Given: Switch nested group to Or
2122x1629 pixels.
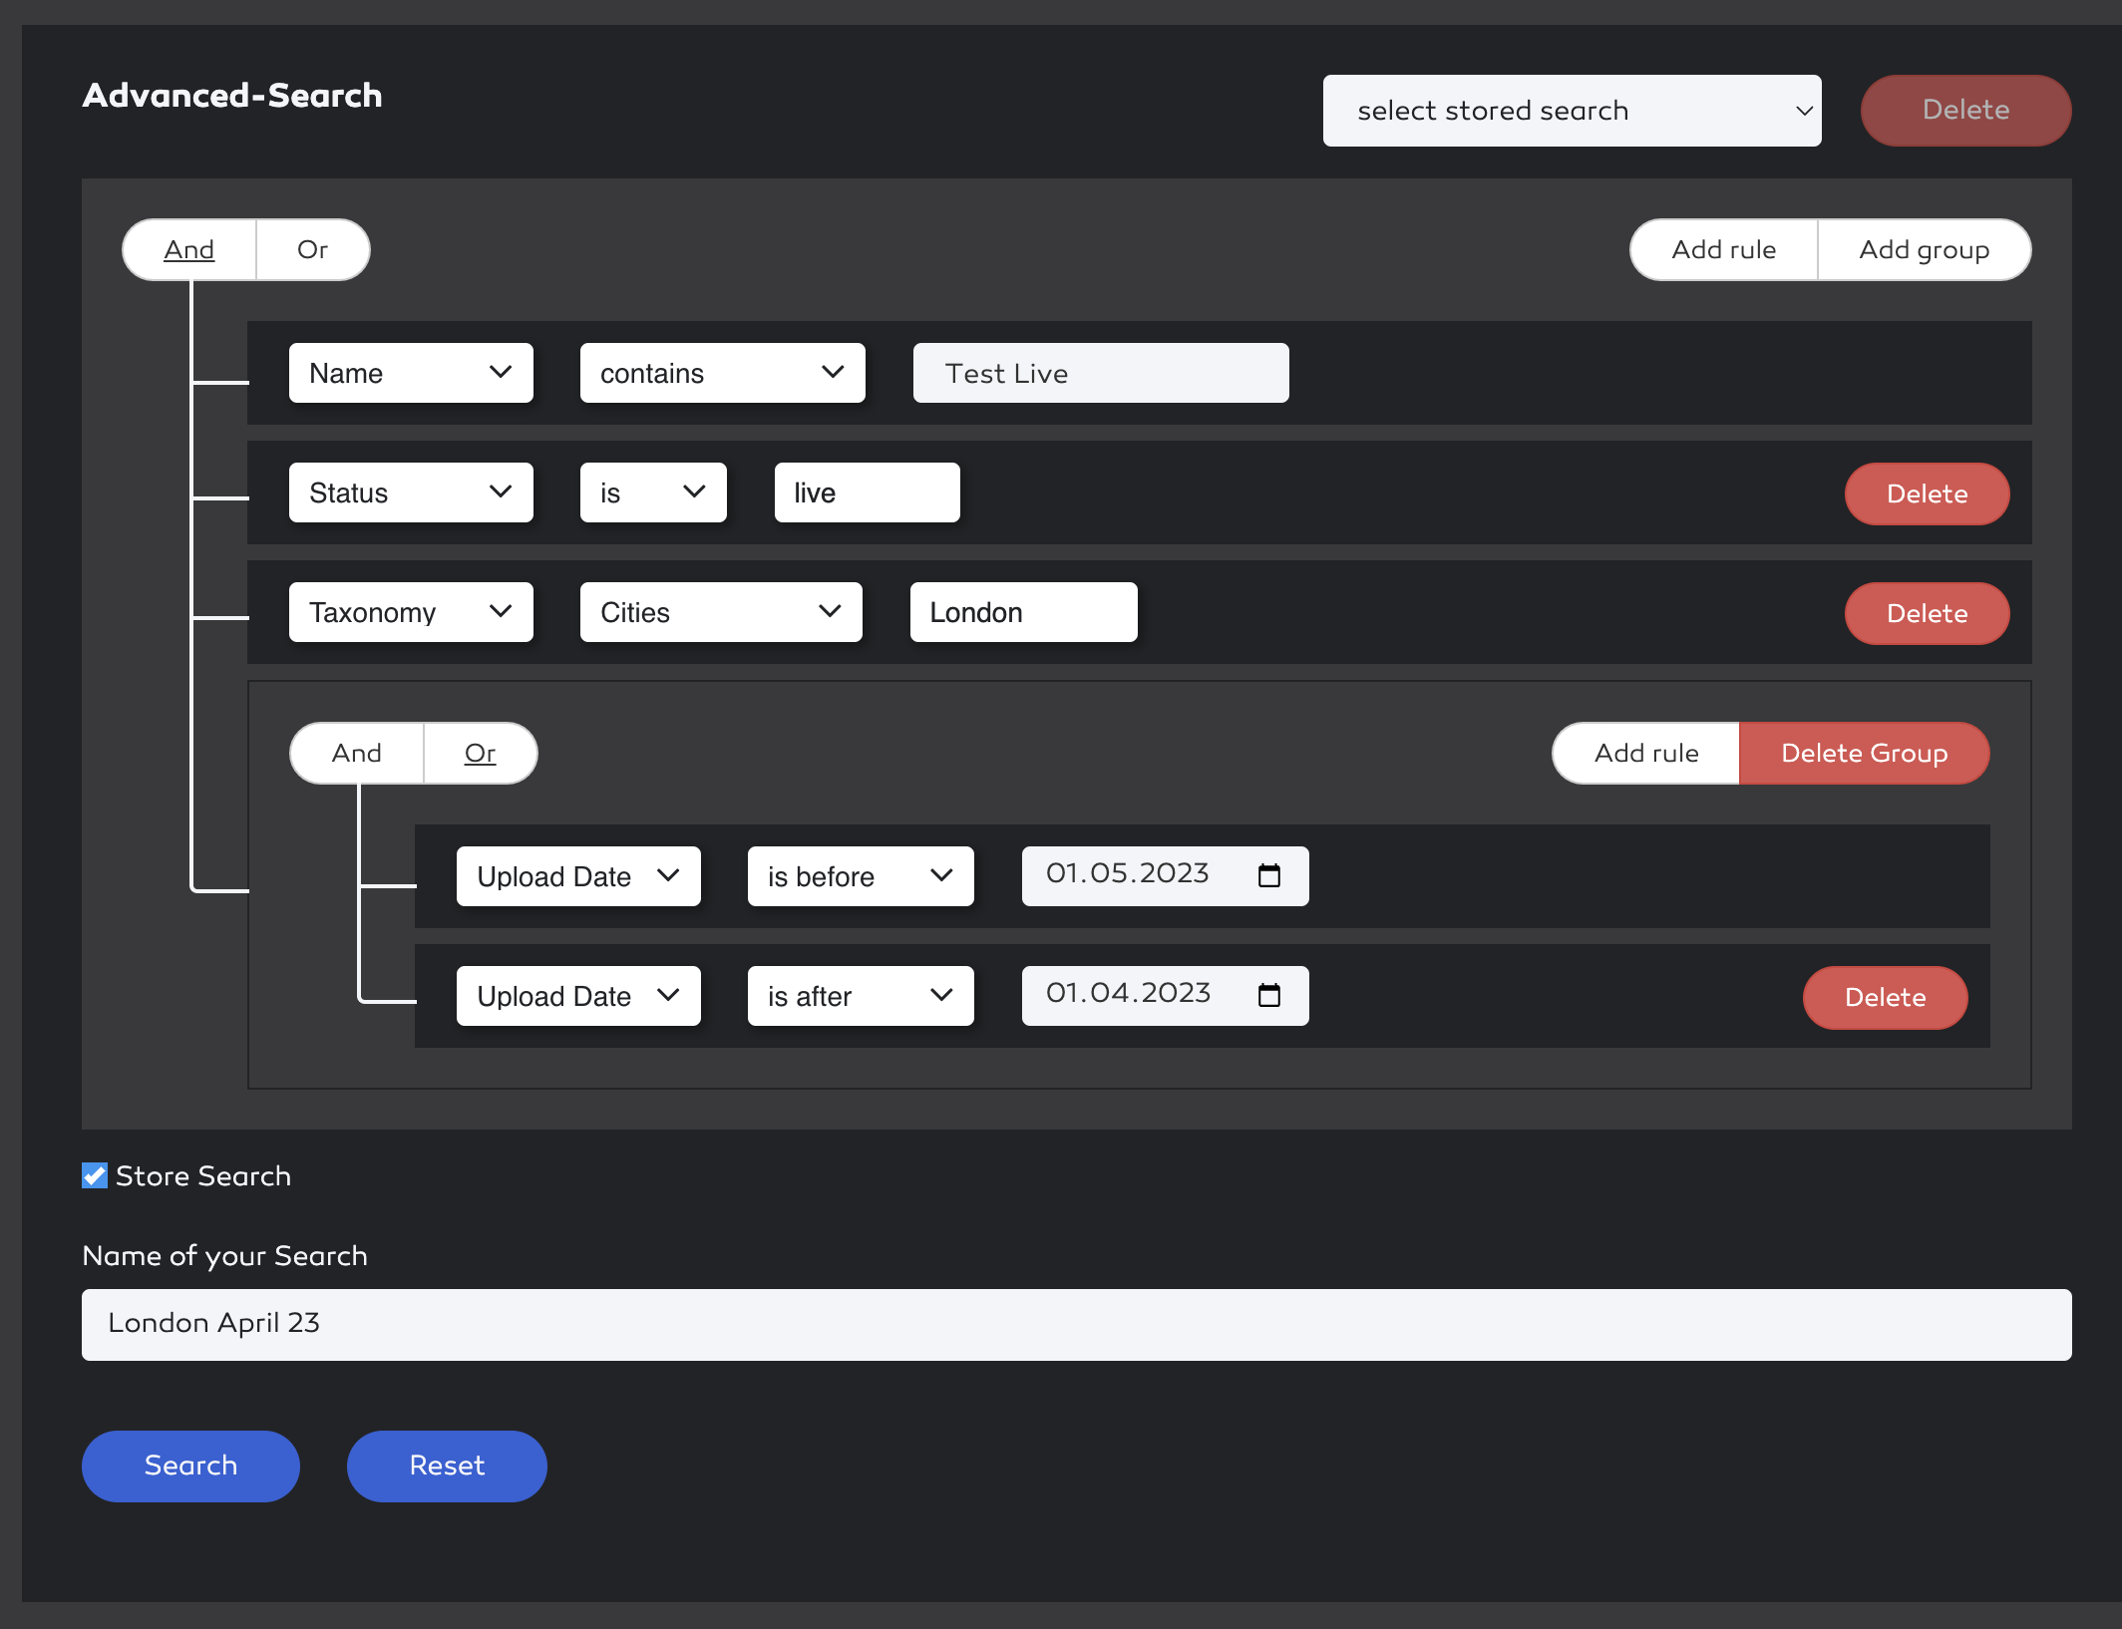Looking at the screenshot, I should tap(480, 753).
